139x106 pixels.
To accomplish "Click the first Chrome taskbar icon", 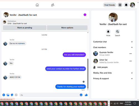I will coord(2,104).
